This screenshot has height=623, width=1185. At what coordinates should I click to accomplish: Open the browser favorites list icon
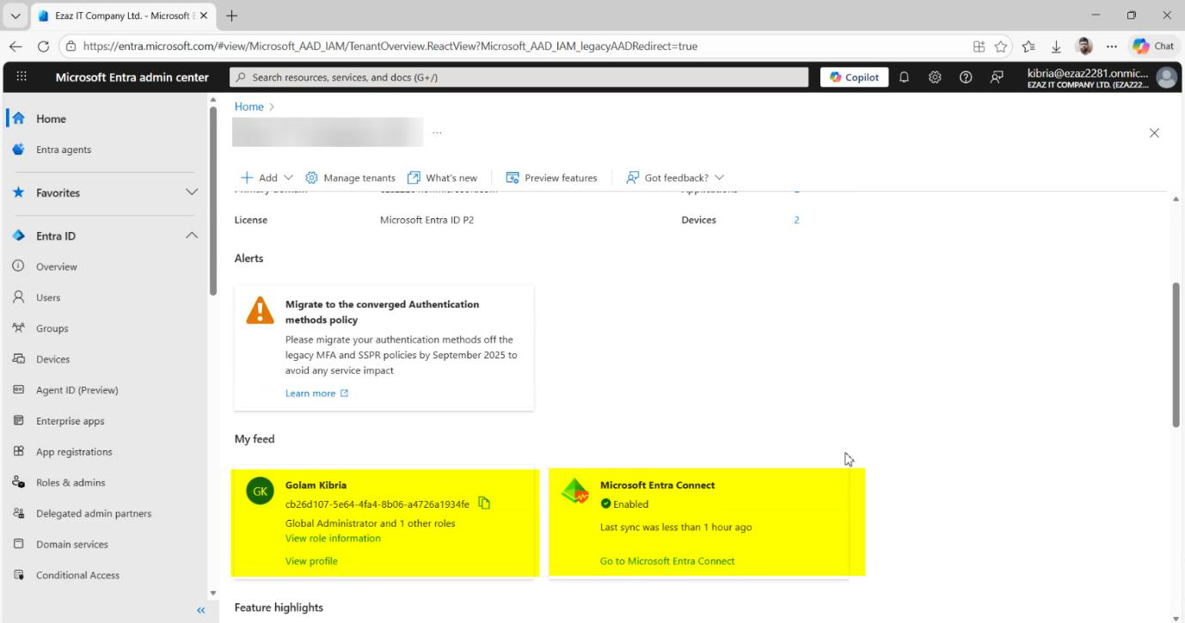coord(1030,46)
